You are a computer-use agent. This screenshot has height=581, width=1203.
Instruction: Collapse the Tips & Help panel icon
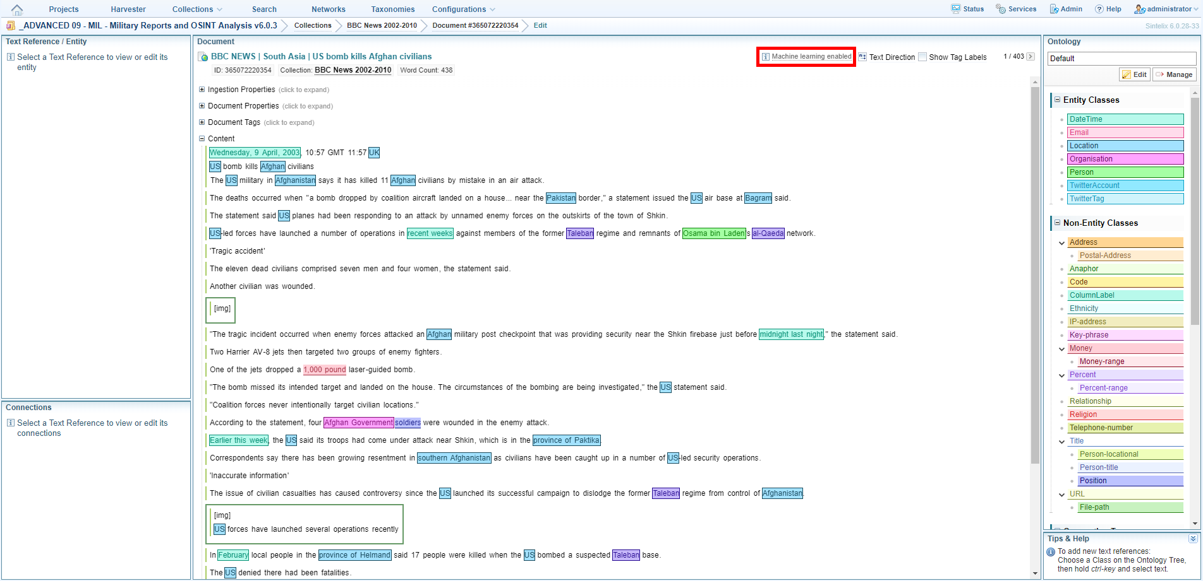click(1192, 539)
